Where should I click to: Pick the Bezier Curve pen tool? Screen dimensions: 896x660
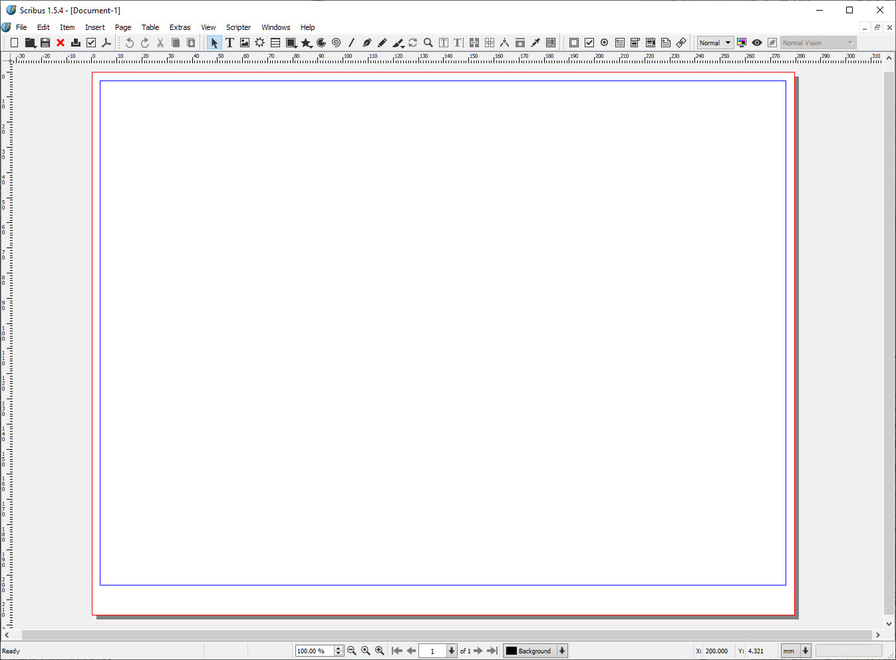pos(367,43)
